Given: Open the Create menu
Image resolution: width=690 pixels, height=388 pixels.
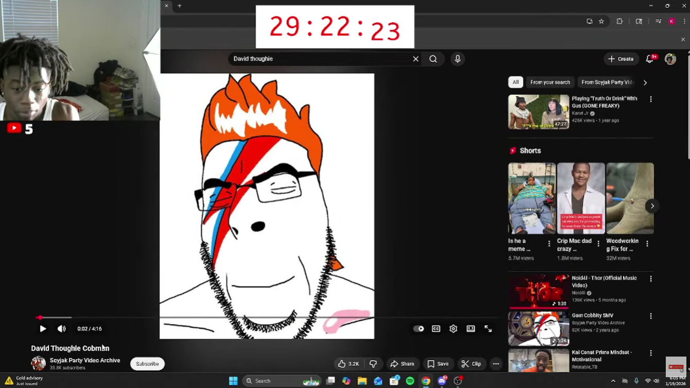Looking at the screenshot, I should [x=620, y=59].
